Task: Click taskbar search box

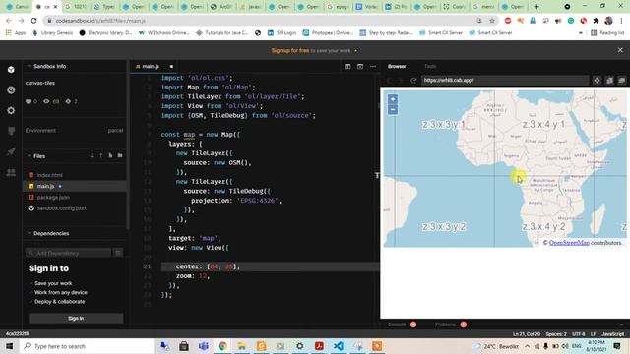Action: point(87,346)
